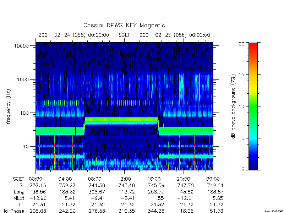Click the 10 tick on the frequency axis
Image resolution: width=284 pixels, height=213 pixels.
pyautogui.click(x=26, y=147)
